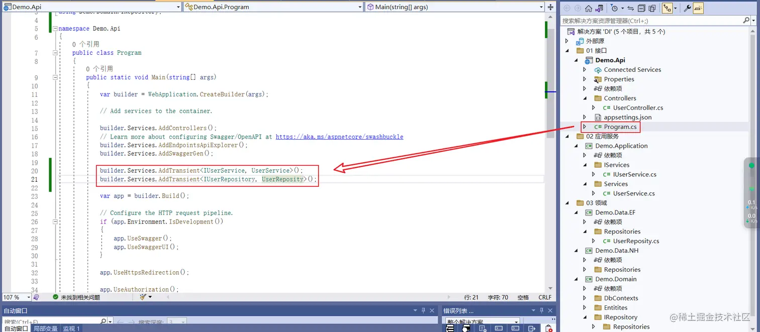Viewport: 760px width, 332px height.
Task: Click the forward arrow in Solution Explorer toolbar
Action: 578,9
